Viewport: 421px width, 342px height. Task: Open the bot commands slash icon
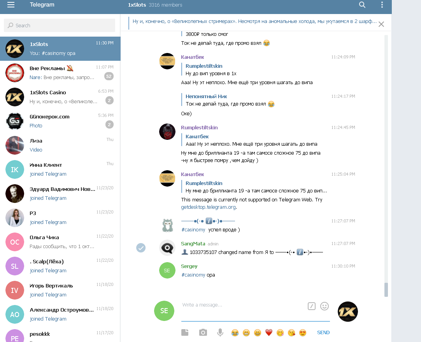[311, 306]
